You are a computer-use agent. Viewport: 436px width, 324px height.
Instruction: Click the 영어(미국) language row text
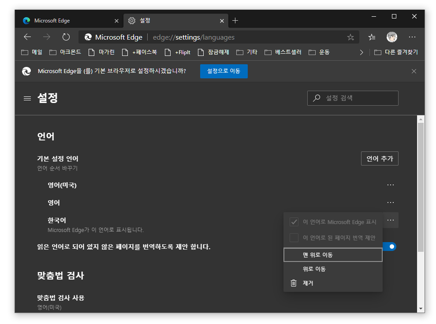[x=62, y=185]
